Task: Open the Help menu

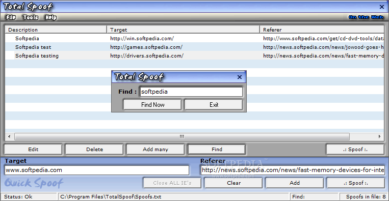Action: click(x=50, y=17)
